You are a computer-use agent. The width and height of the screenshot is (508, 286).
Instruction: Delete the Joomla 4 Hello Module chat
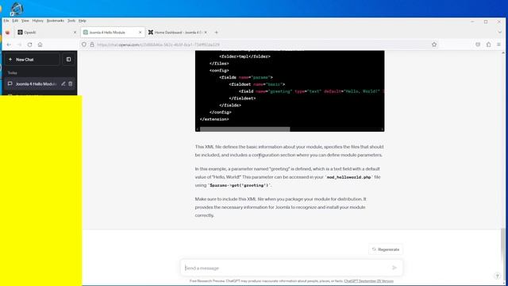pos(71,84)
